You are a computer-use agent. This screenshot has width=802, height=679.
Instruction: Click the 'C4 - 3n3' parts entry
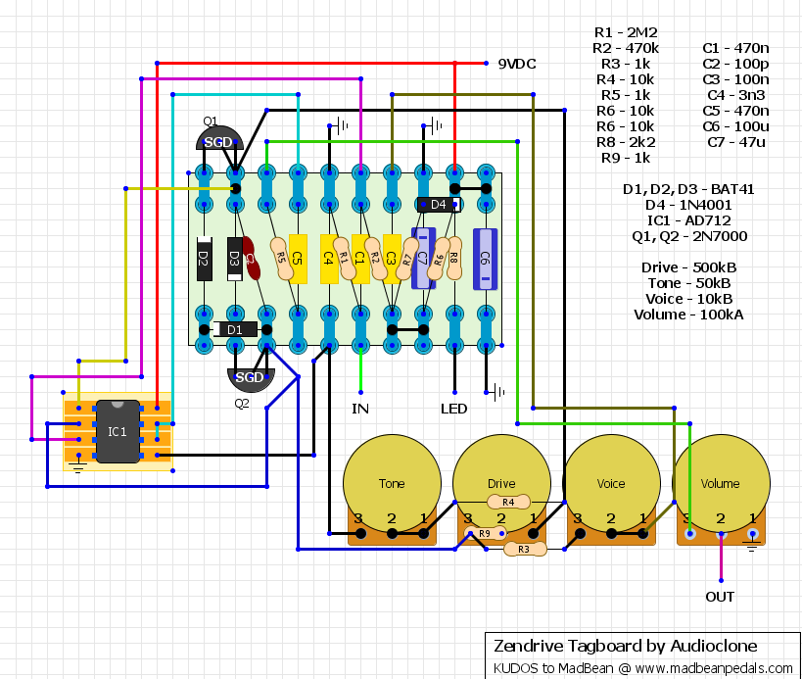[x=736, y=96]
